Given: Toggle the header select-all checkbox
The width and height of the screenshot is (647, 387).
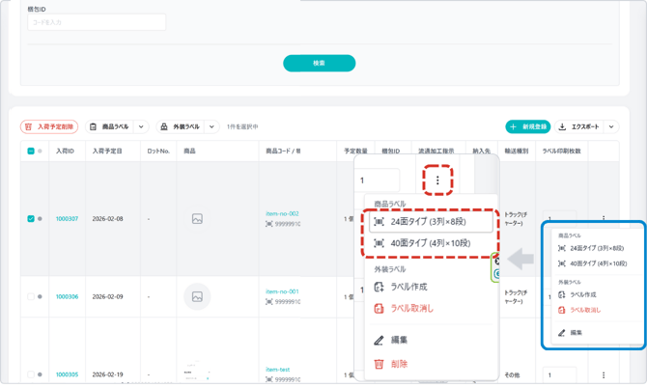Looking at the screenshot, I should [x=31, y=152].
